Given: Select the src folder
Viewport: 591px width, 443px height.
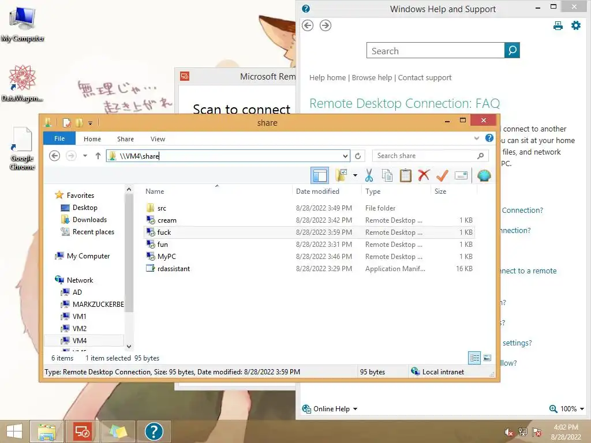Looking at the screenshot, I should tap(162, 208).
